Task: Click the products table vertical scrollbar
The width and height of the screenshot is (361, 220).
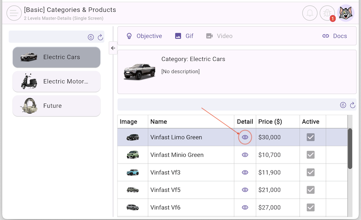Action: pos(350,149)
